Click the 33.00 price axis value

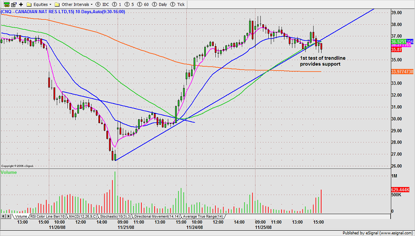pyautogui.click(x=397, y=83)
